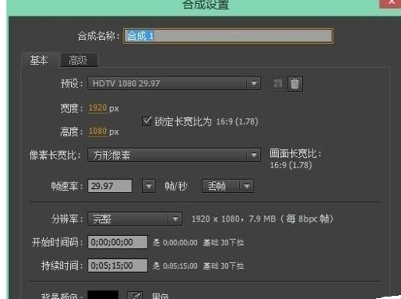Viewport: 401px width, 299px height.
Task: Click the height value 1080
Action: 97,132
